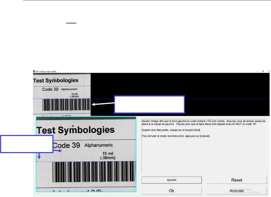Click the stitch window's title bar icon
The image size is (271, 197).
(34, 71)
